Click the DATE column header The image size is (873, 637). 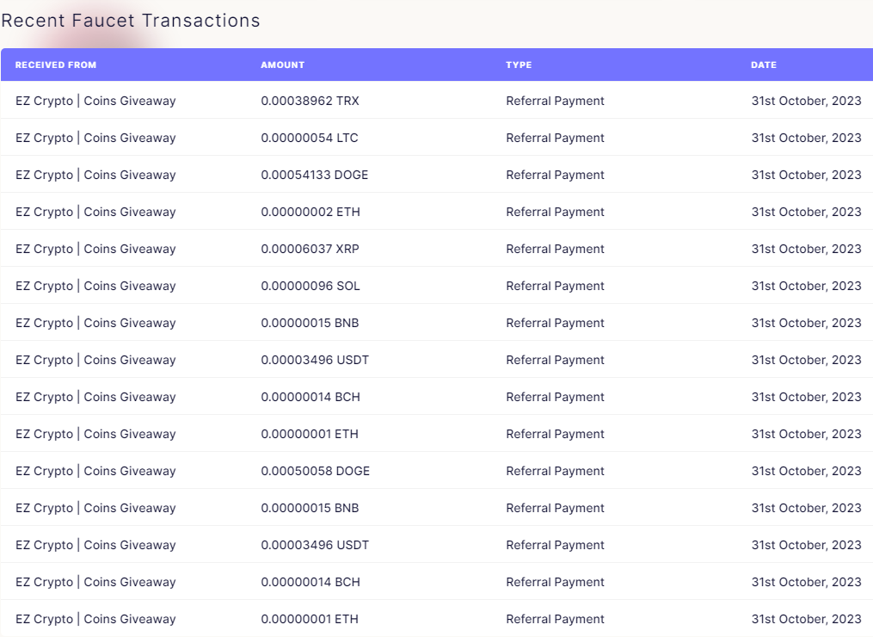(x=763, y=65)
